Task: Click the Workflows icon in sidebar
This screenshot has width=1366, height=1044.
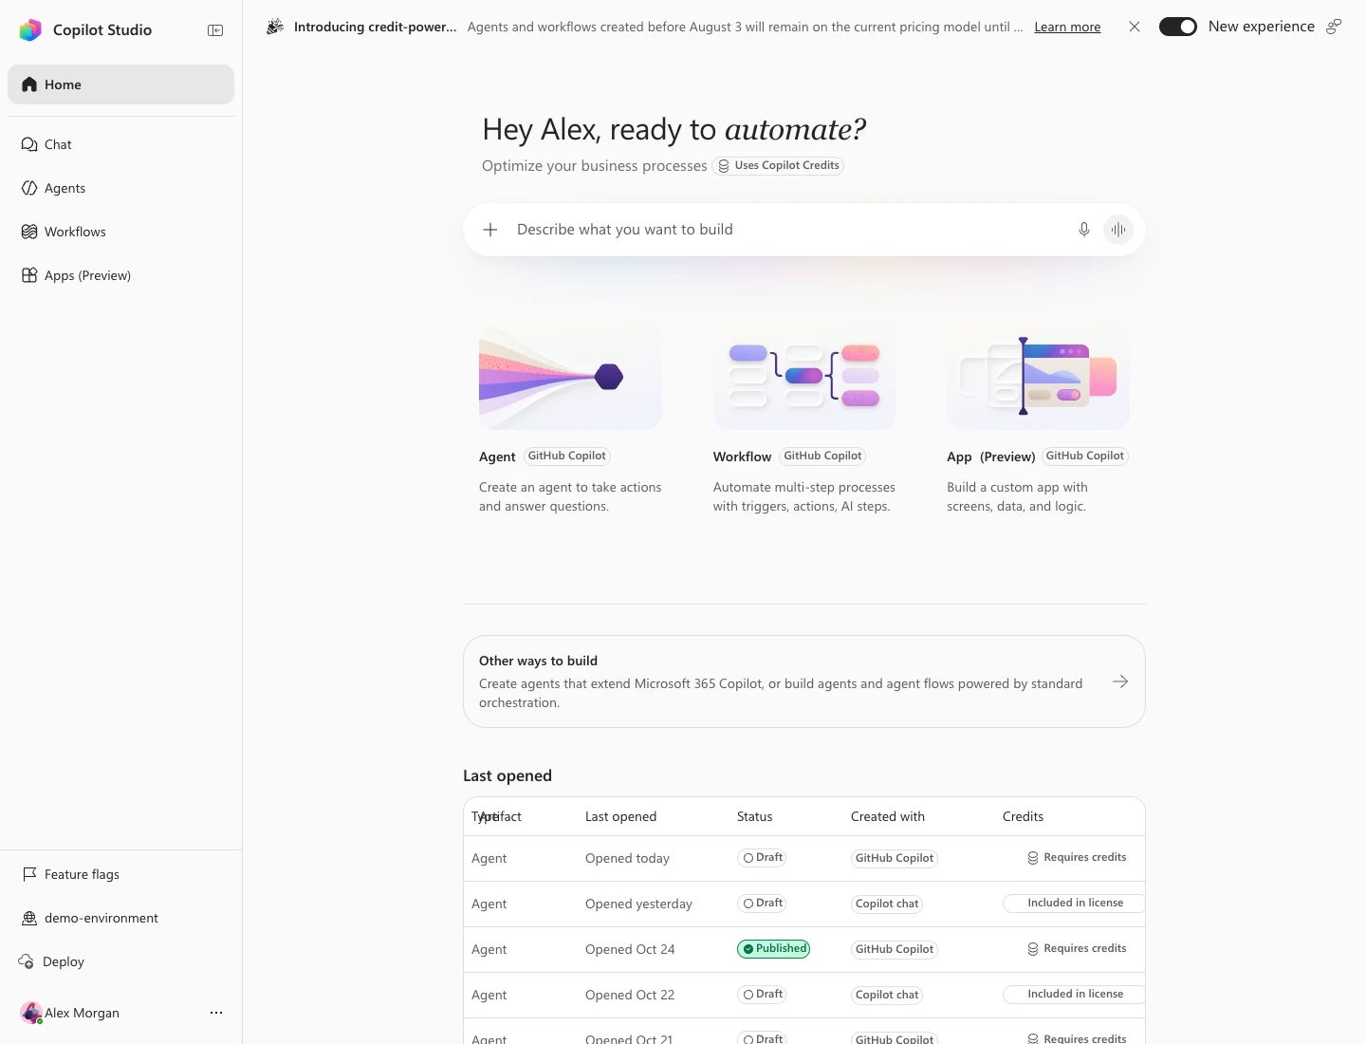Action: point(29,232)
